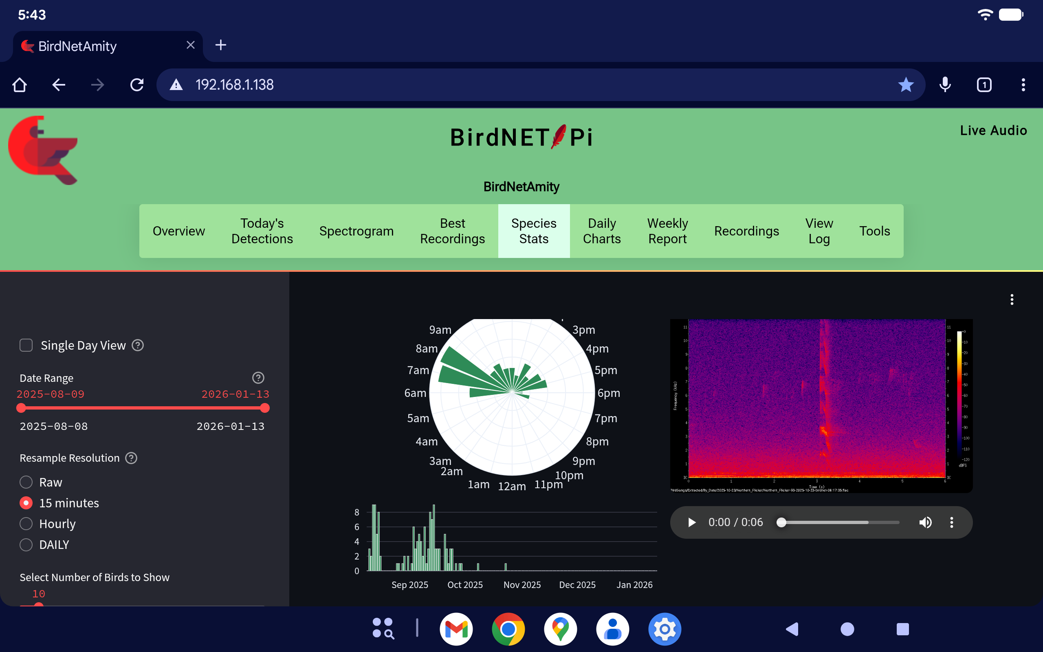Screen dimensions: 1043x652
Task: Open audio player more options menu
Action: tap(952, 522)
